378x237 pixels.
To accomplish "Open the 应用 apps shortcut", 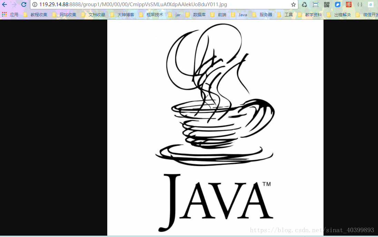I will (x=10, y=15).
